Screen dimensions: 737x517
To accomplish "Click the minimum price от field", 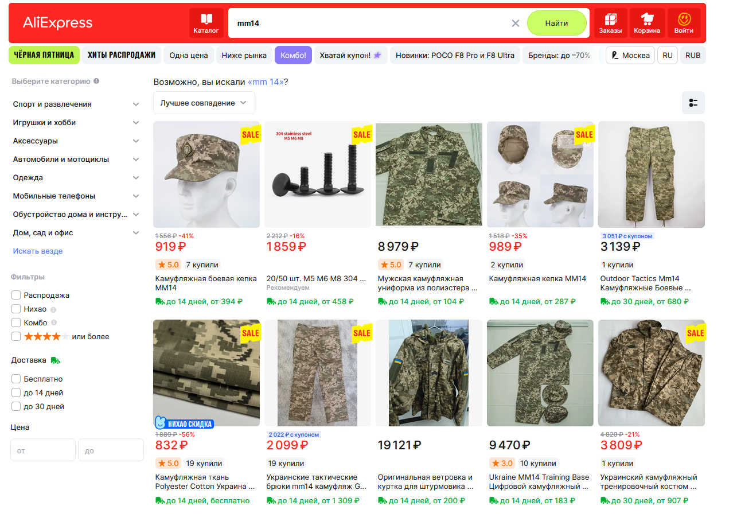I will click(43, 450).
